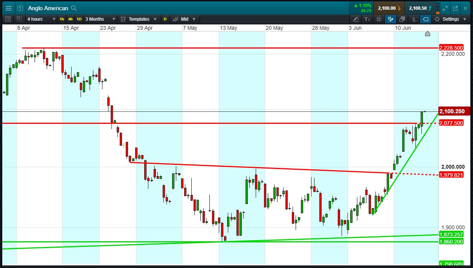Screen dimensions: 473x268
Task: Click the overlapping windows compare icon
Action: coord(402,19)
